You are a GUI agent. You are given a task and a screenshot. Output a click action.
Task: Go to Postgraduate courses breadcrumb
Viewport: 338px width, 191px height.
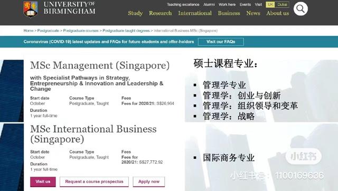click(81, 31)
